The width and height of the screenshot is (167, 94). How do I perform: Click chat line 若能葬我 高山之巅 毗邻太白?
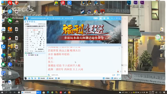(64, 51)
